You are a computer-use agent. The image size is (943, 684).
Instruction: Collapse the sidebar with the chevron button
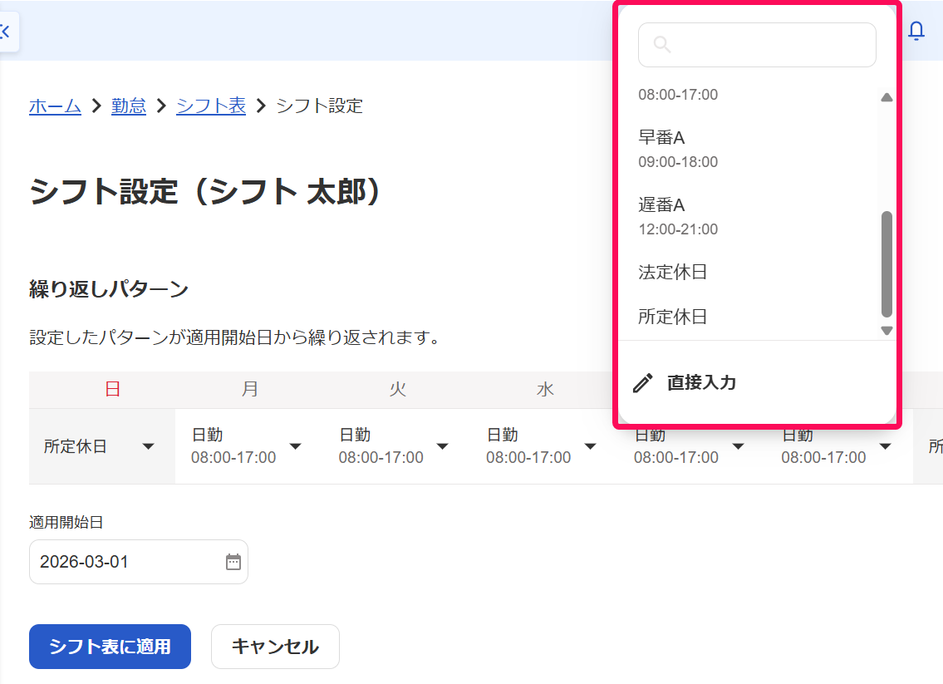pyautogui.click(x=7, y=32)
